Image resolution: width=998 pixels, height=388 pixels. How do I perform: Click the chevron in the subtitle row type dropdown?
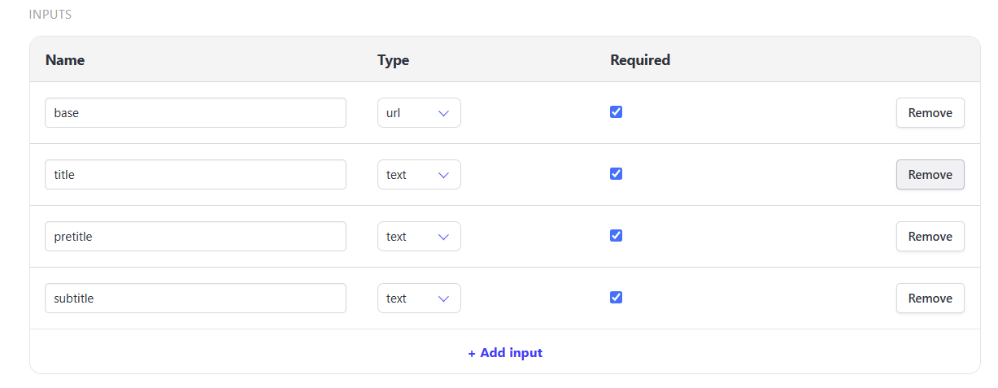click(x=443, y=299)
